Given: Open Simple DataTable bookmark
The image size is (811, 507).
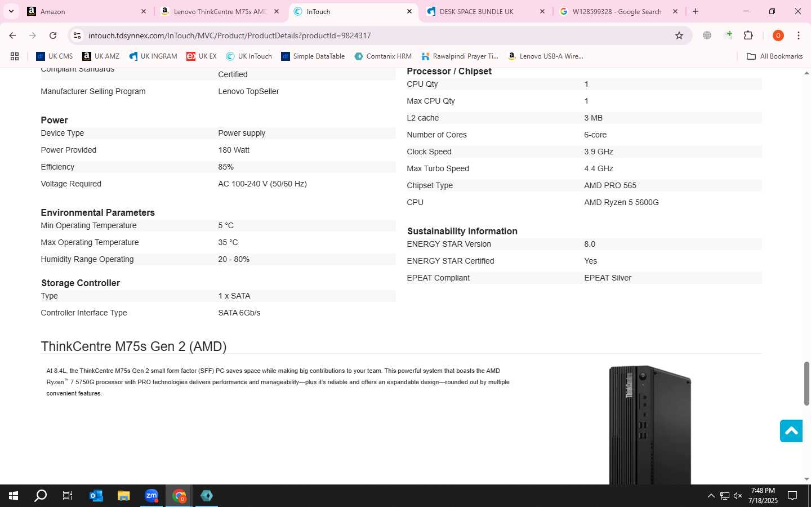Looking at the screenshot, I should coord(313,56).
